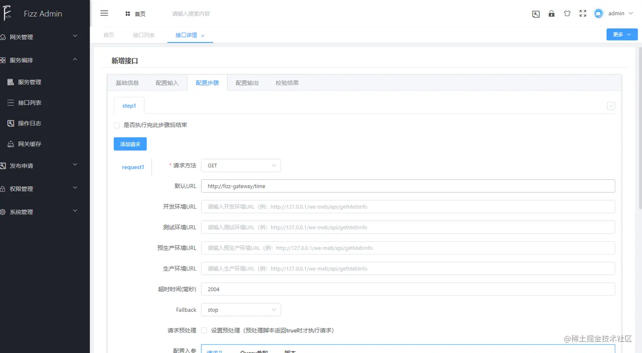Click the 网关管理 menu icon

coord(3,37)
